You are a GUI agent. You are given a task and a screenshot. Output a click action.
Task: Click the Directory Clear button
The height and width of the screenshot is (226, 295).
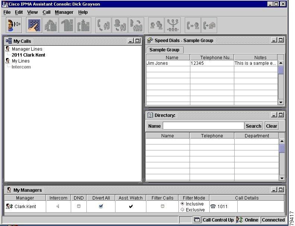[272, 126]
